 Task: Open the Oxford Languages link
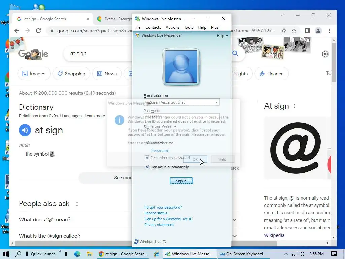[x=65, y=116]
